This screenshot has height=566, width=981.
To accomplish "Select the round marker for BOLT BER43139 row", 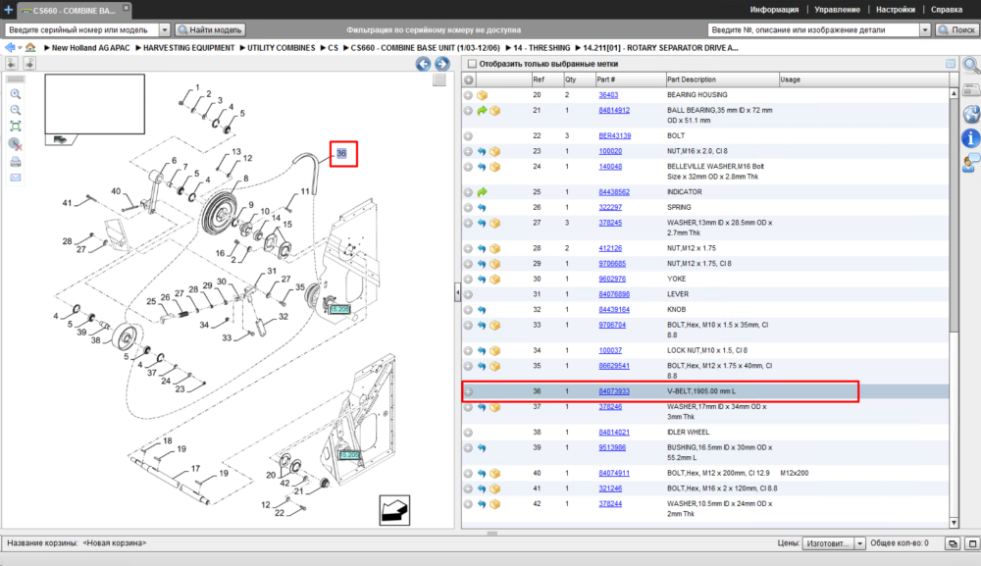I will pyautogui.click(x=468, y=136).
